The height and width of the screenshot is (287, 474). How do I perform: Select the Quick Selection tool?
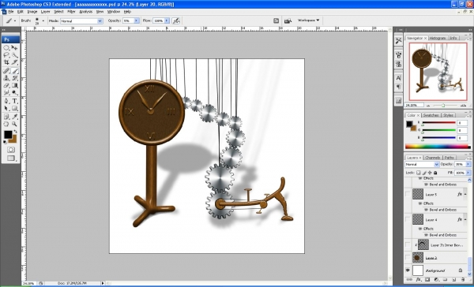coord(14,55)
